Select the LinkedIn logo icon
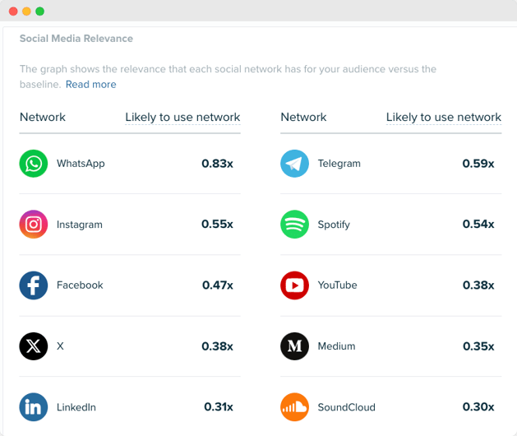Screen dimensions: 517x436 pyautogui.click(x=34, y=407)
